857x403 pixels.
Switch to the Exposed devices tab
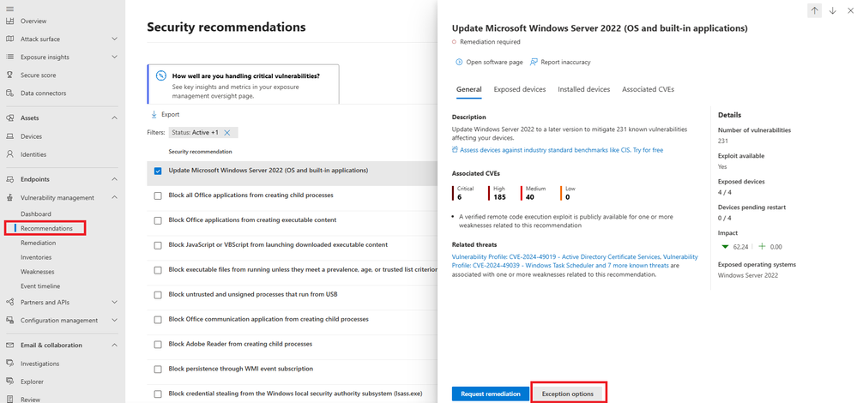(x=519, y=89)
